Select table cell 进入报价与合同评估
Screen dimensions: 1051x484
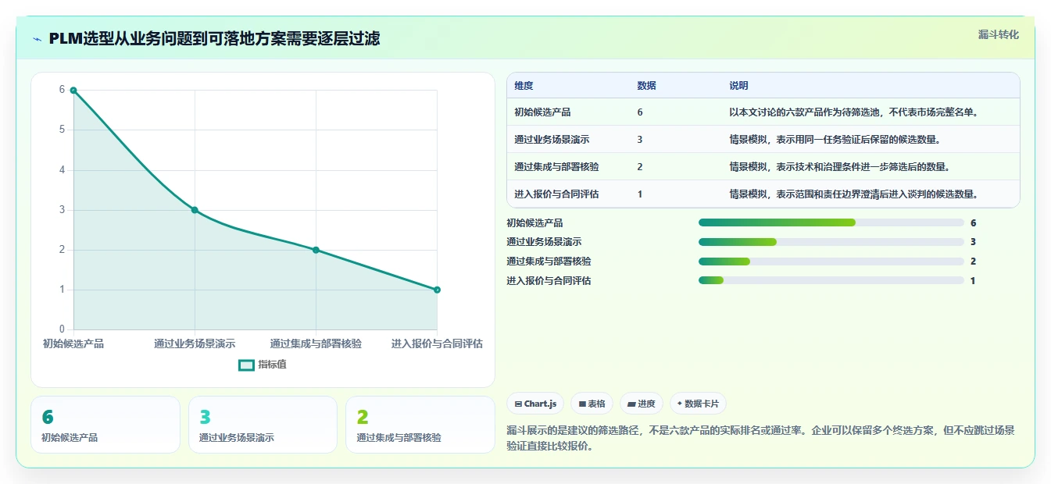[556, 194]
